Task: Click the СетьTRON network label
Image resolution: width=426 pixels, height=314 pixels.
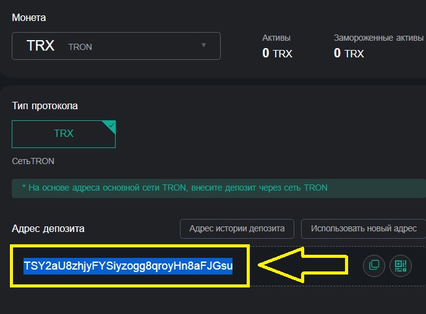Action: point(33,161)
